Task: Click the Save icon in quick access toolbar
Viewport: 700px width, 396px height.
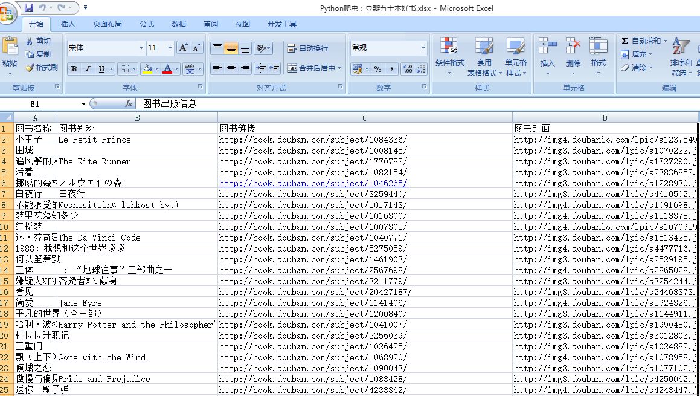Action: pos(29,8)
